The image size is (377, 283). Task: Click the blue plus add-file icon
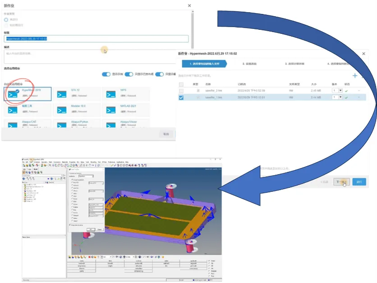pos(355,76)
